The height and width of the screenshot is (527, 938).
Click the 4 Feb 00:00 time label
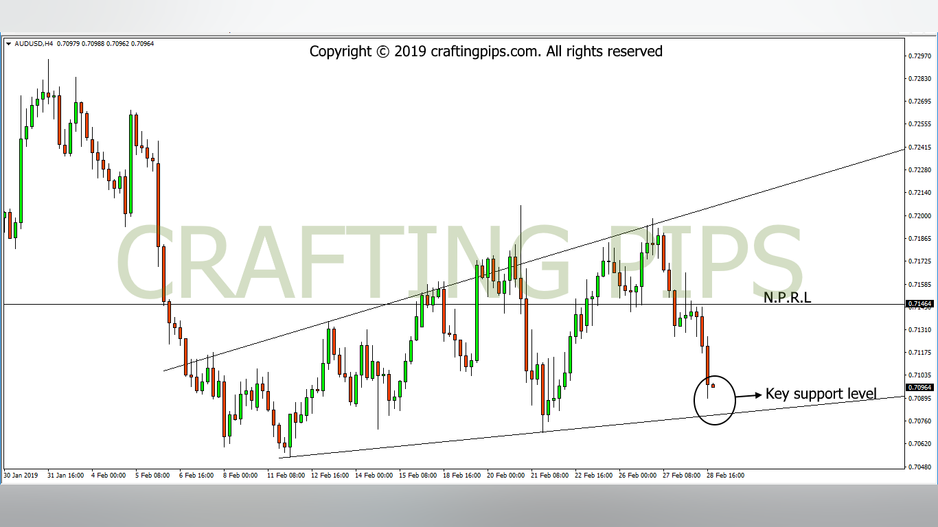pos(109,475)
